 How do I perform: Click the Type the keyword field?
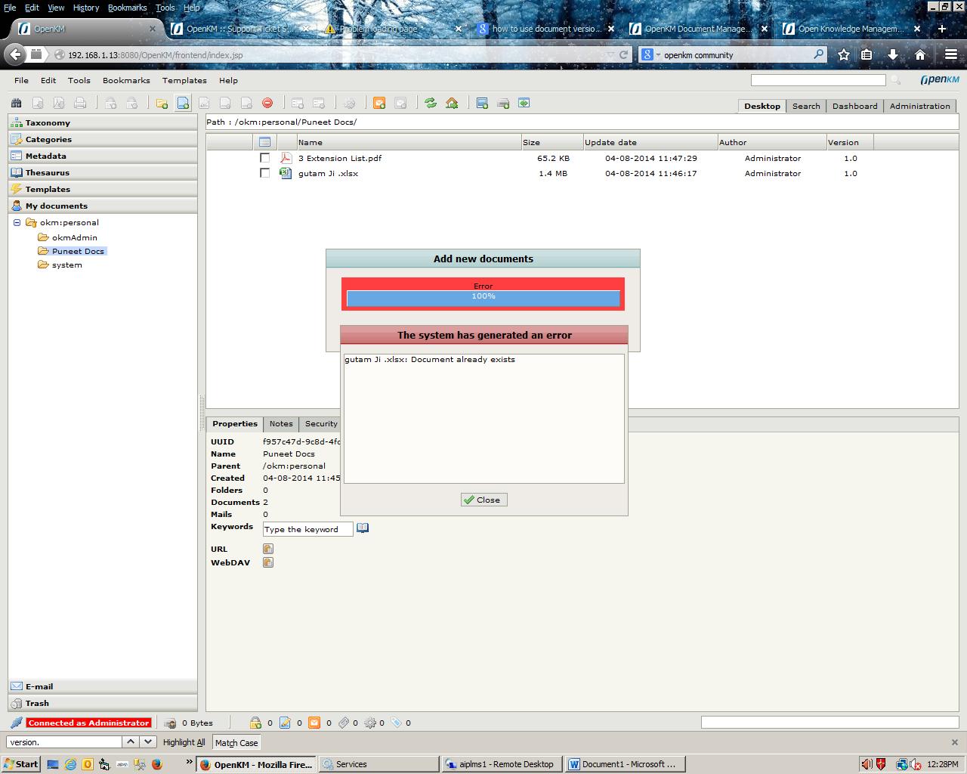[x=307, y=529]
